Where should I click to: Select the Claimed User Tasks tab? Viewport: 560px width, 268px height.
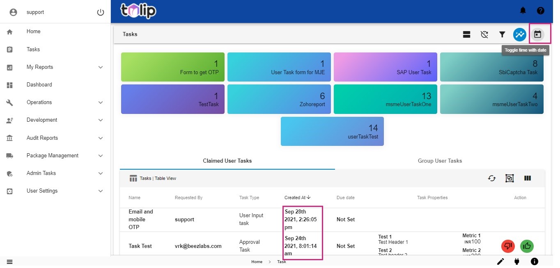coord(227,161)
